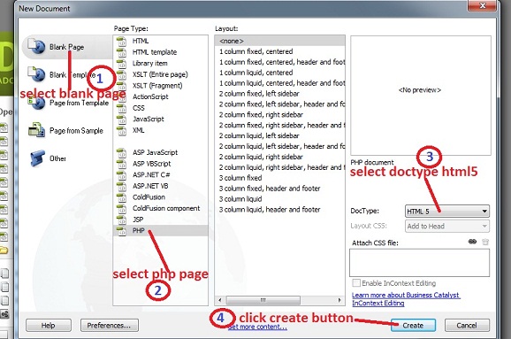Click the CSS file icon
Image resolution: width=511 pixels, height=339 pixels.
pos(121,108)
